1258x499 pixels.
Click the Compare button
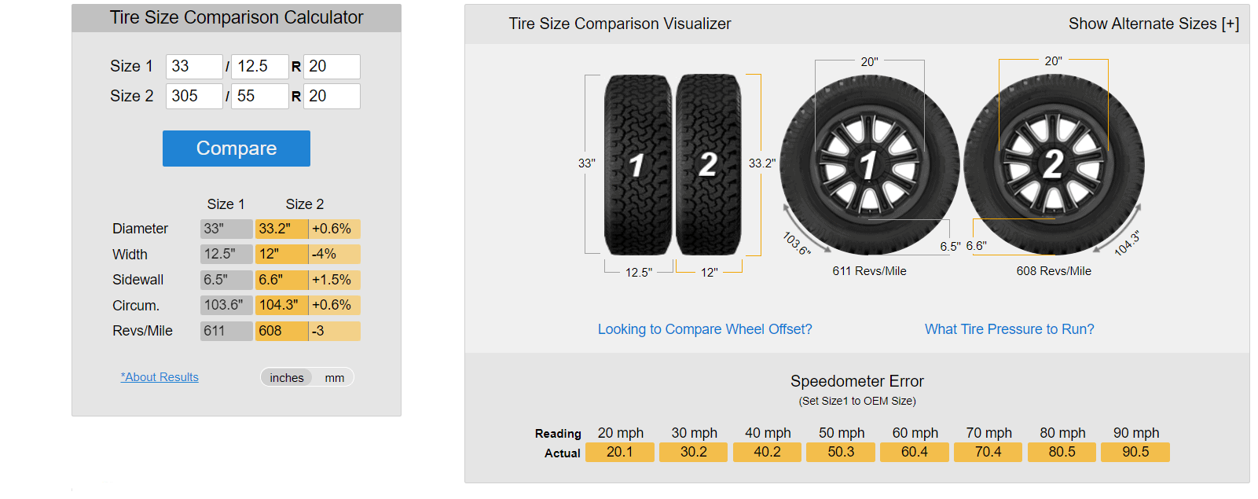point(236,149)
